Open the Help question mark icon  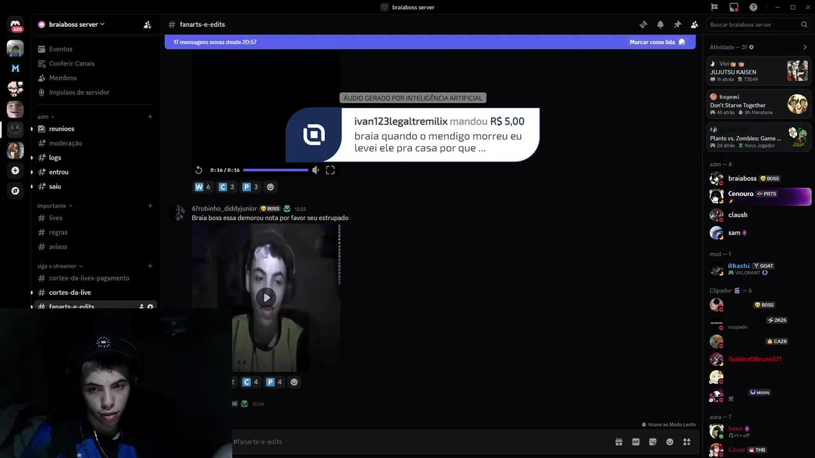point(753,7)
